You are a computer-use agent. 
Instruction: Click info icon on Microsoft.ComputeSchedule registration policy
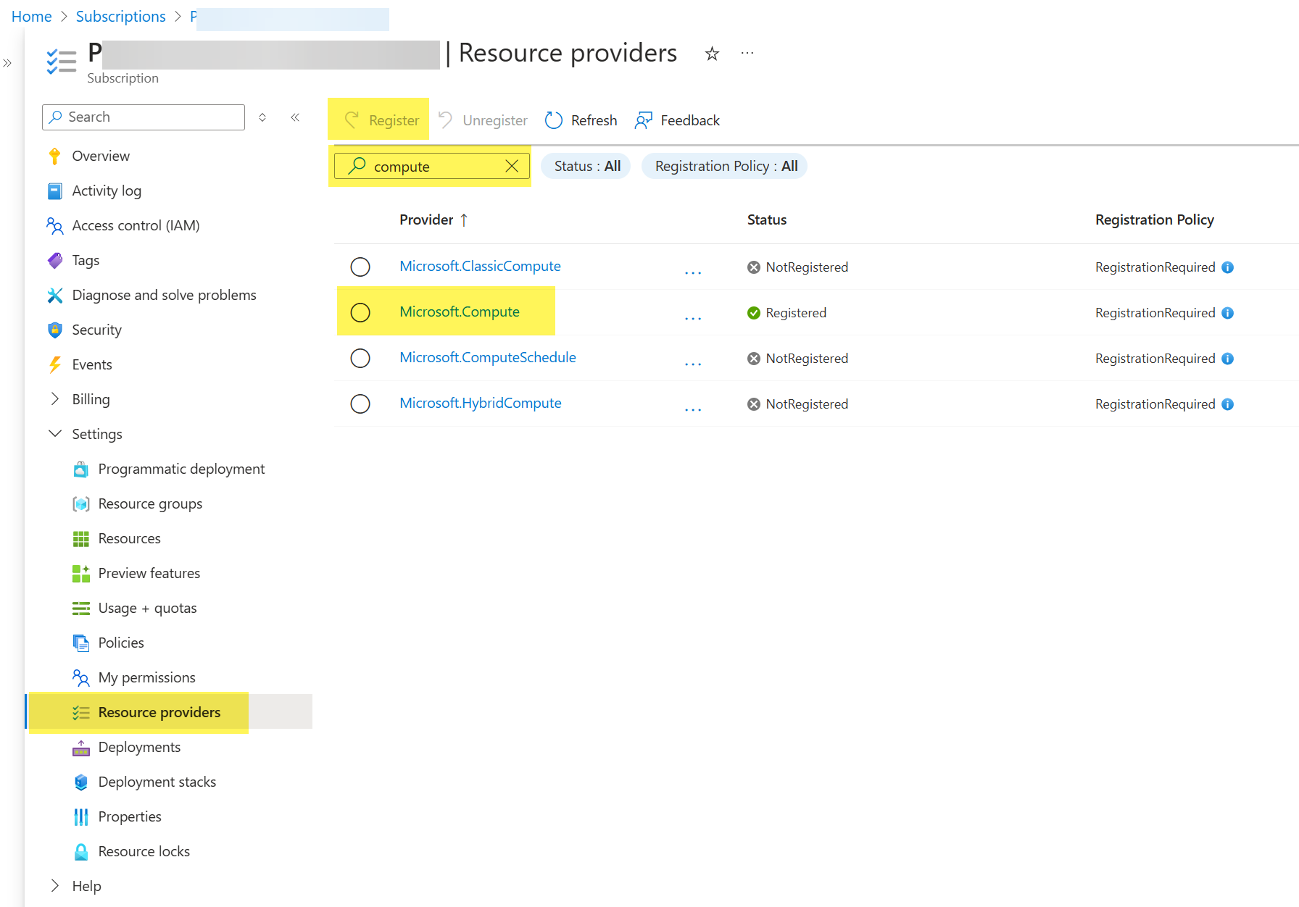[x=1227, y=359]
